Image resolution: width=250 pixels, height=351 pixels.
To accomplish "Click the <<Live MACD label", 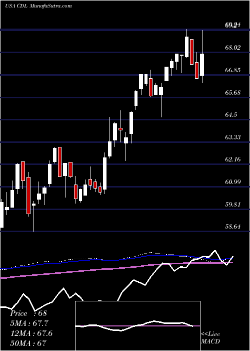I will point(210,337).
